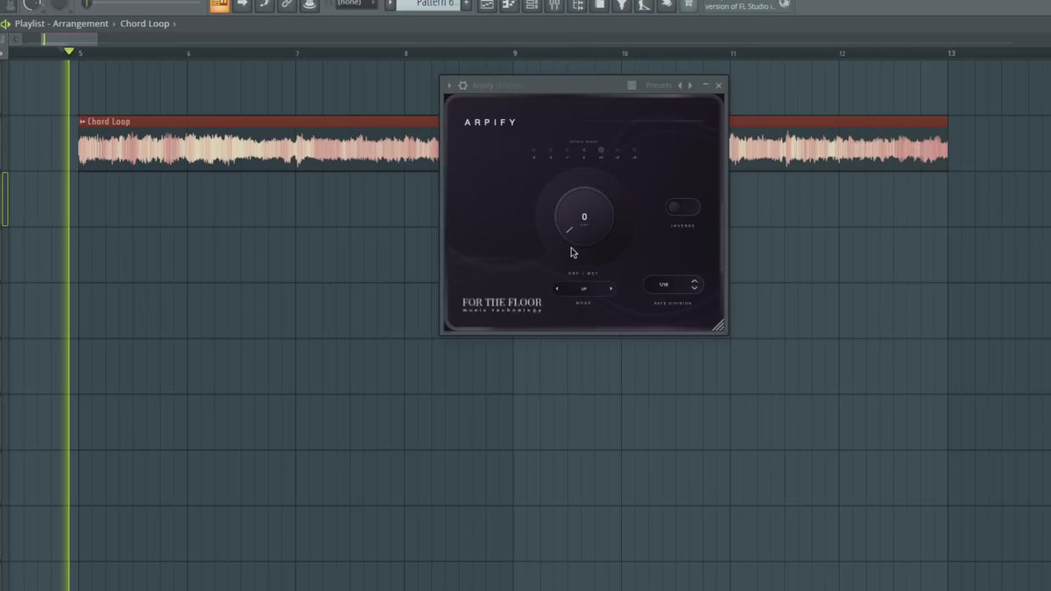
Task: Open the Pattern 6 selector
Action: point(427,4)
